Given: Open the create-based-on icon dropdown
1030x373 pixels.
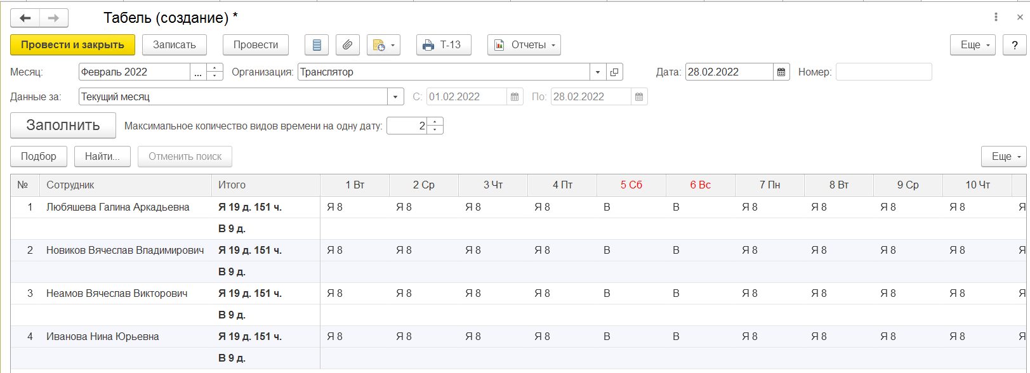Looking at the screenshot, I should [x=383, y=45].
